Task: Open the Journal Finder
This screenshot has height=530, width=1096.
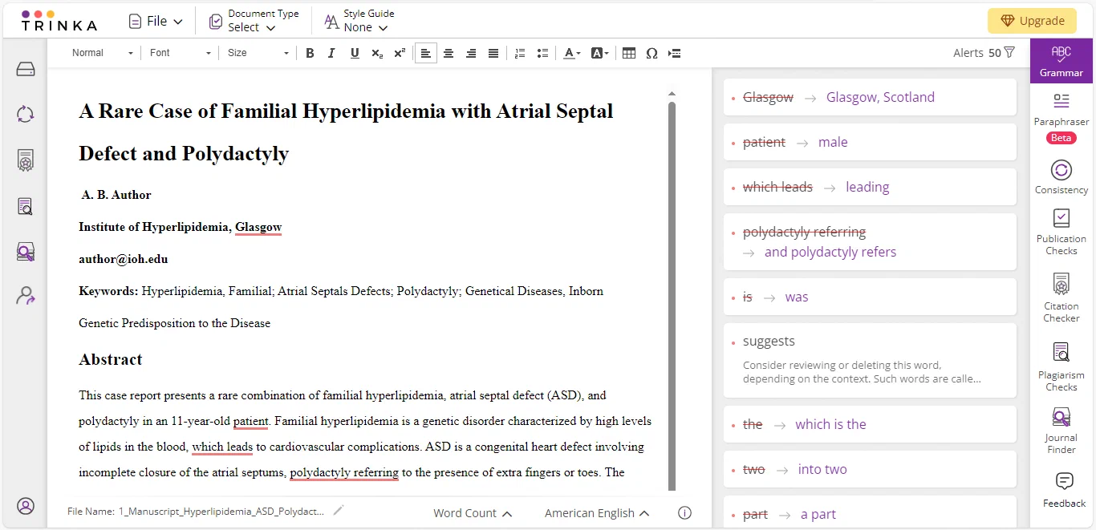Action: [x=1061, y=431]
